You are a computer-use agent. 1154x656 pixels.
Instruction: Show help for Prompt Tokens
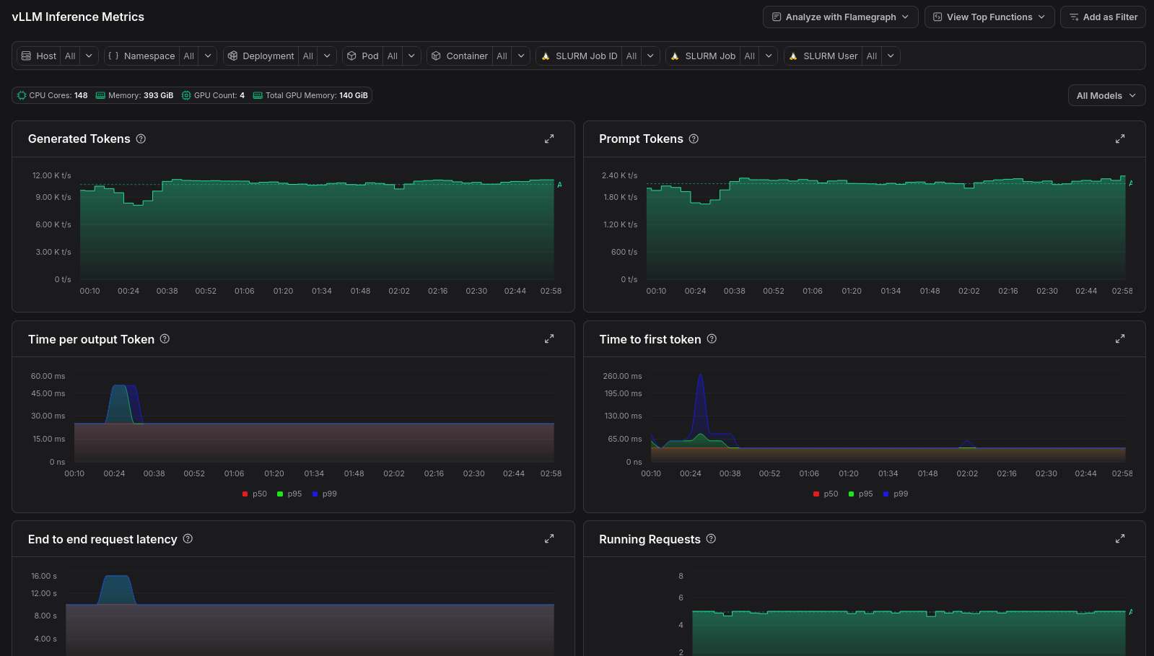[694, 139]
